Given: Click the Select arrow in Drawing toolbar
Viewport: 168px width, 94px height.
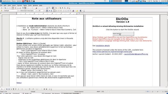Looking at the screenshot, I should tap(2, 89).
